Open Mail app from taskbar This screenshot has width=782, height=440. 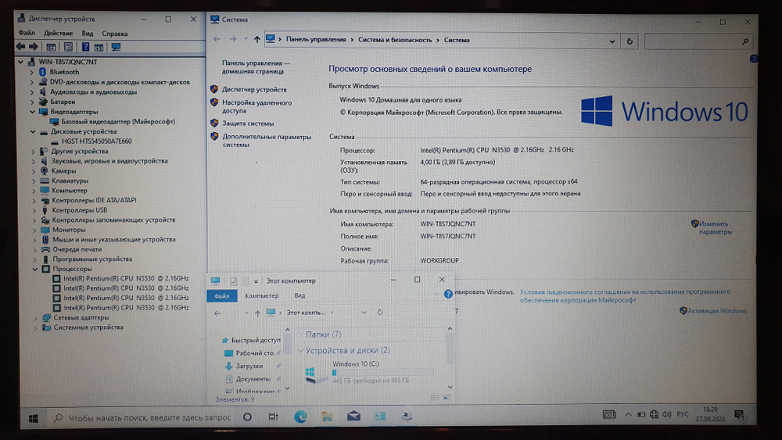(x=353, y=416)
